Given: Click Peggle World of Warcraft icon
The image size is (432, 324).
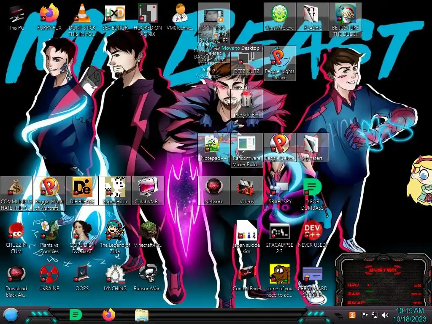Looking at the screenshot, I should (x=49, y=194).
